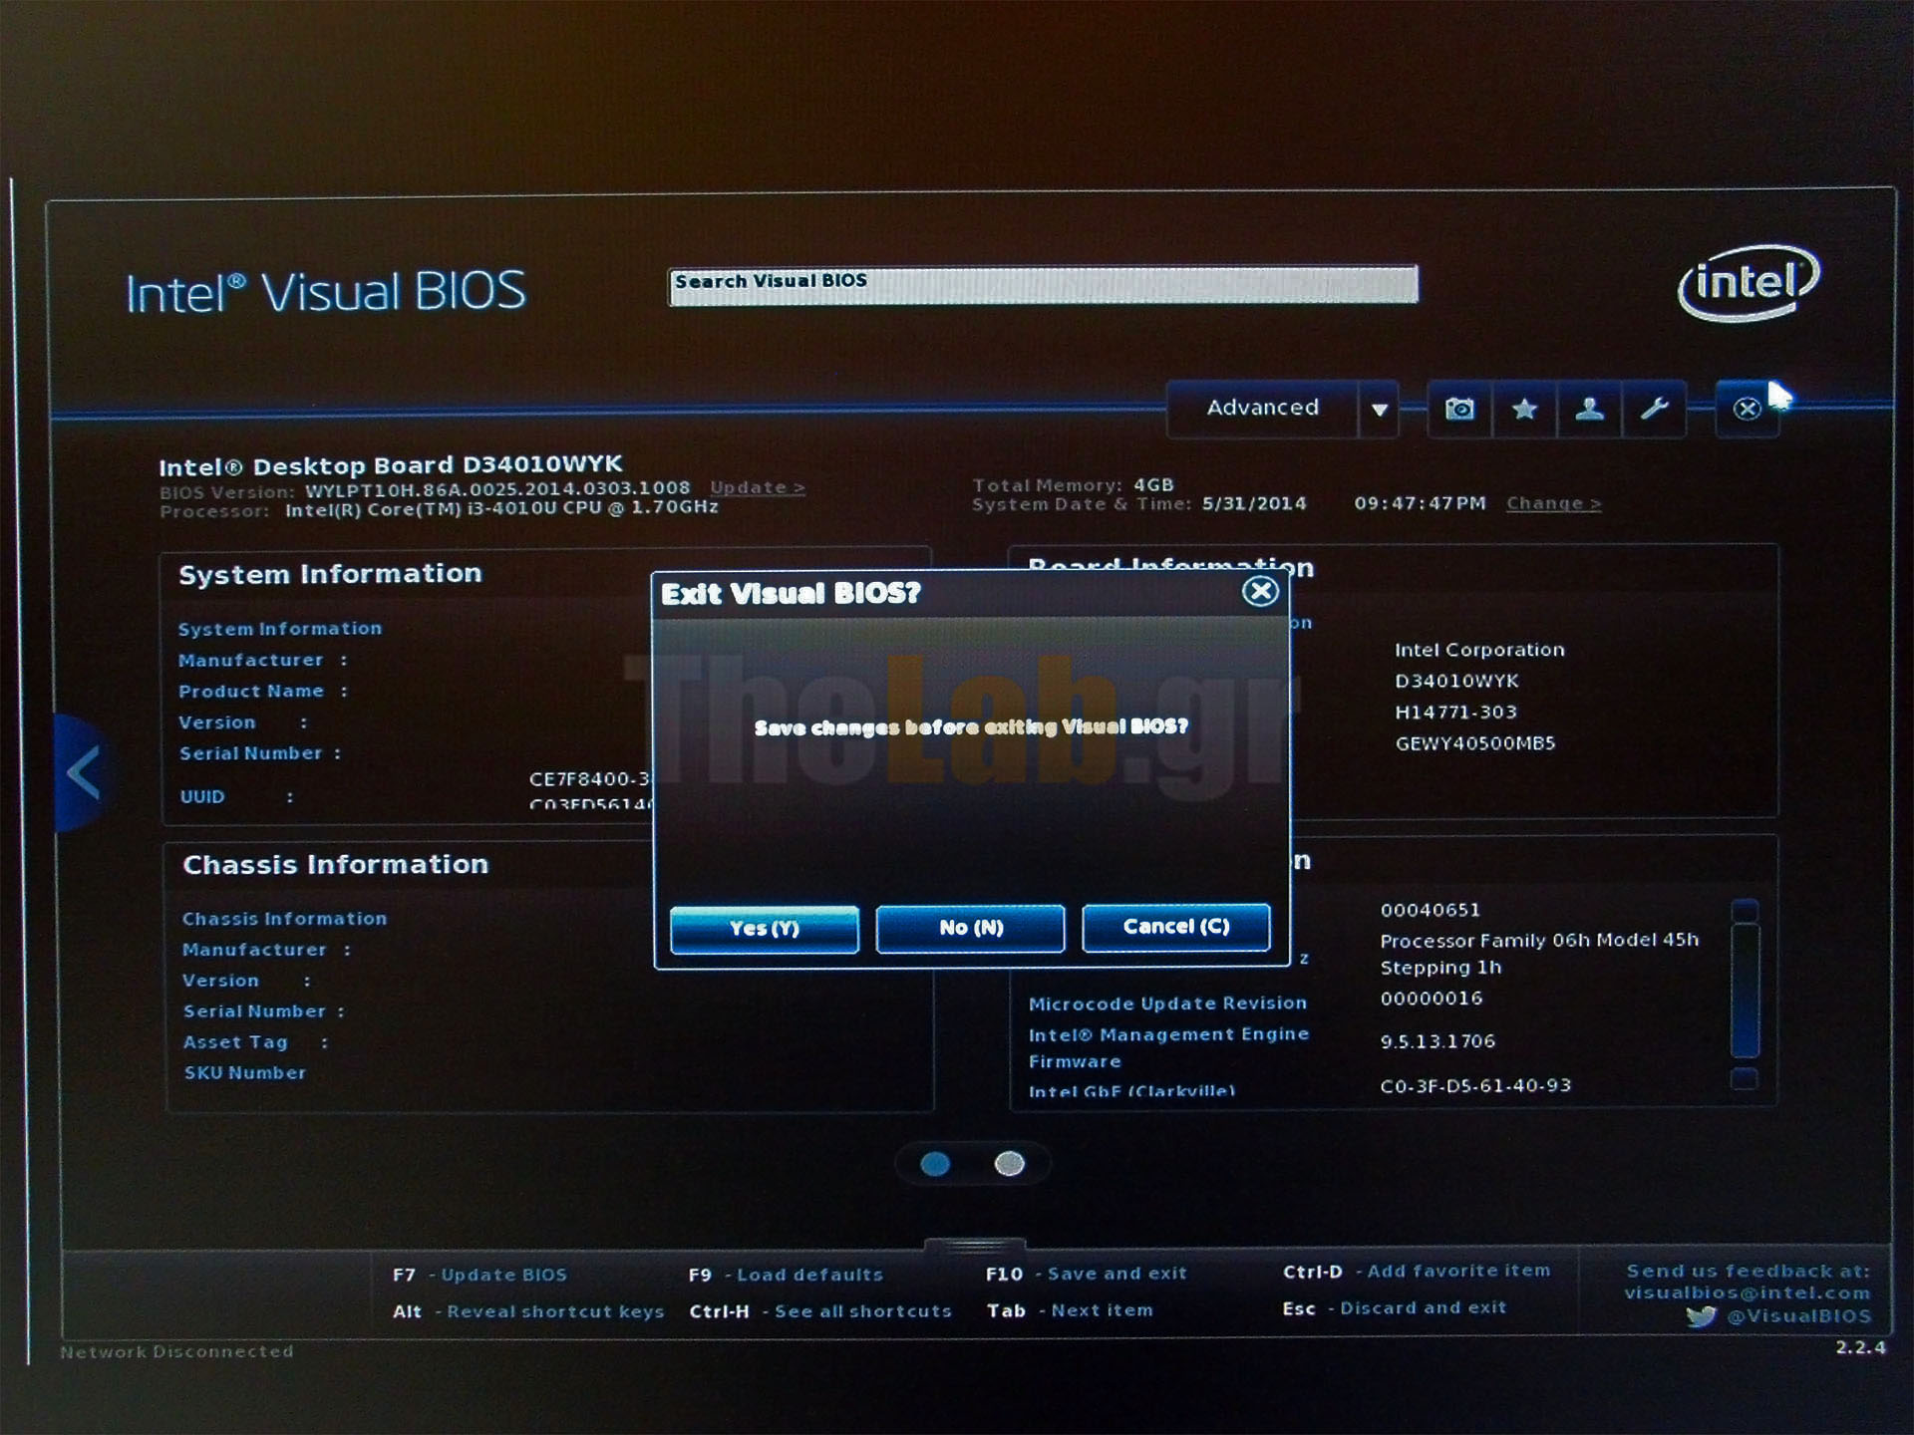Click the exit X icon in toolbar

pos(1747,409)
